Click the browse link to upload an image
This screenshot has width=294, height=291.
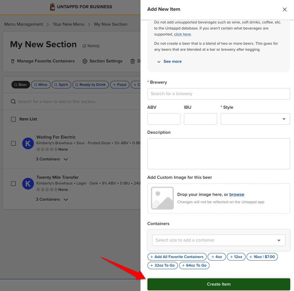pos(237,194)
